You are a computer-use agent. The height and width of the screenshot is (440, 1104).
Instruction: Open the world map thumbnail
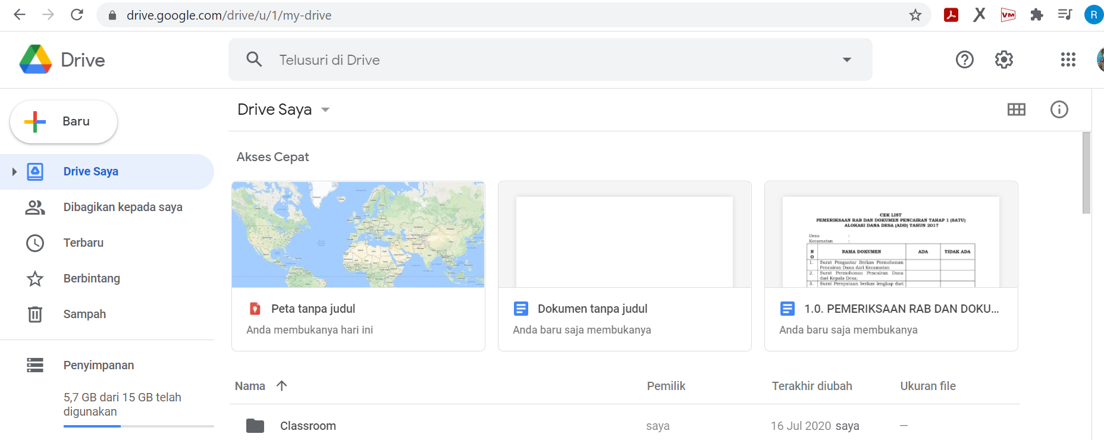coord(358,235)
